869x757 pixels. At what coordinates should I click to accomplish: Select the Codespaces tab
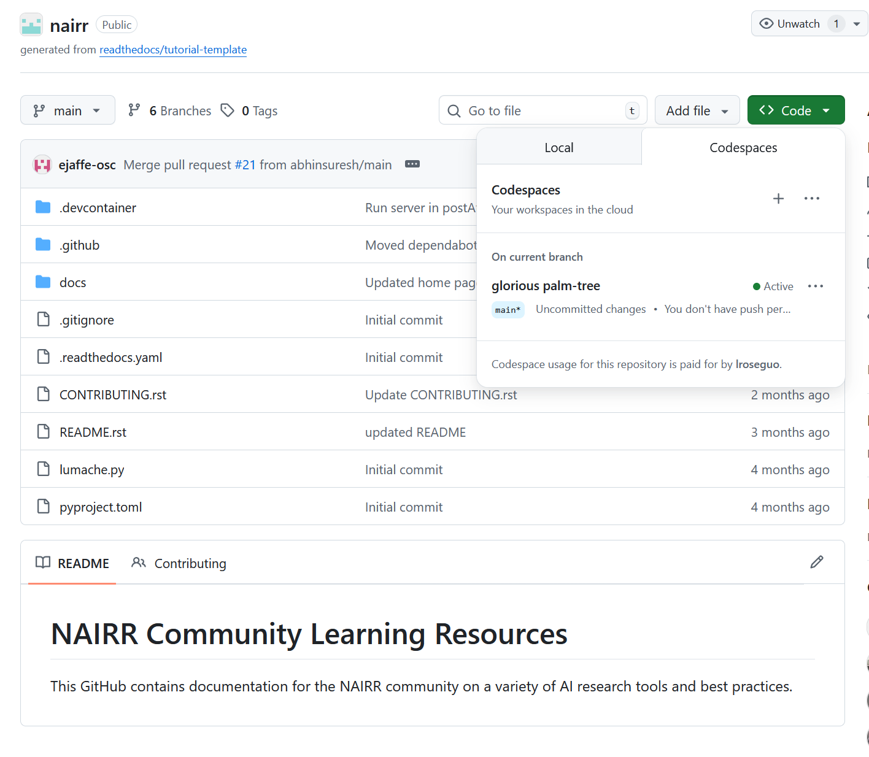(x=743, y=147)
